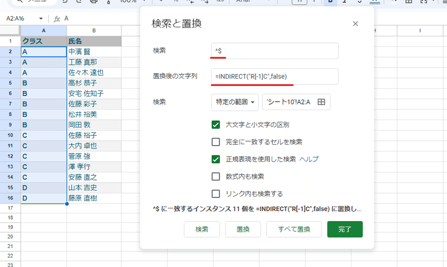
Task: Click the すべて置換 button
Action: click(294, 229)
